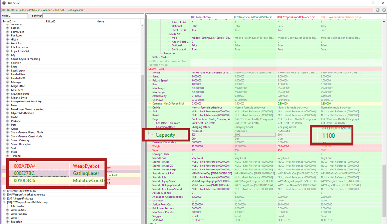Image resolution: width=387 pixels, height=224 pixels.
Task: Focus the Editor ID search field
Action: point(93,16)
